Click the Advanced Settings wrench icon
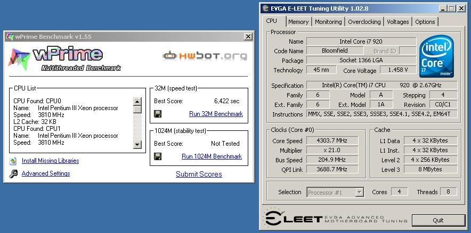The width and height of the screenshot is (471, 233). pyautogui.click(x=13, y=173)
